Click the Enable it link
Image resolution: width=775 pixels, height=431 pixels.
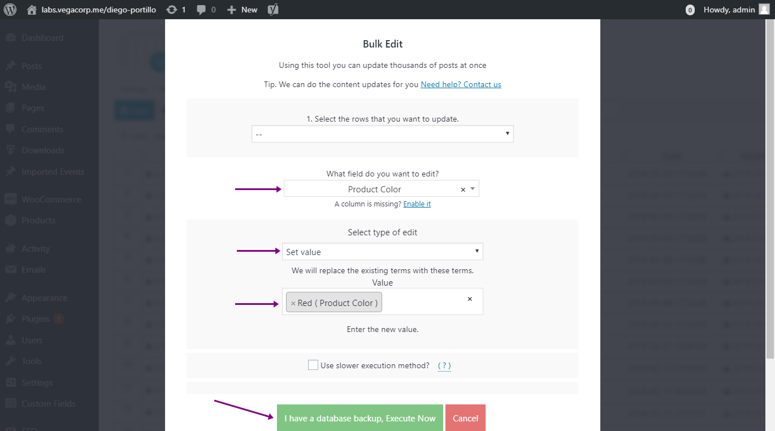click(417, 204)
